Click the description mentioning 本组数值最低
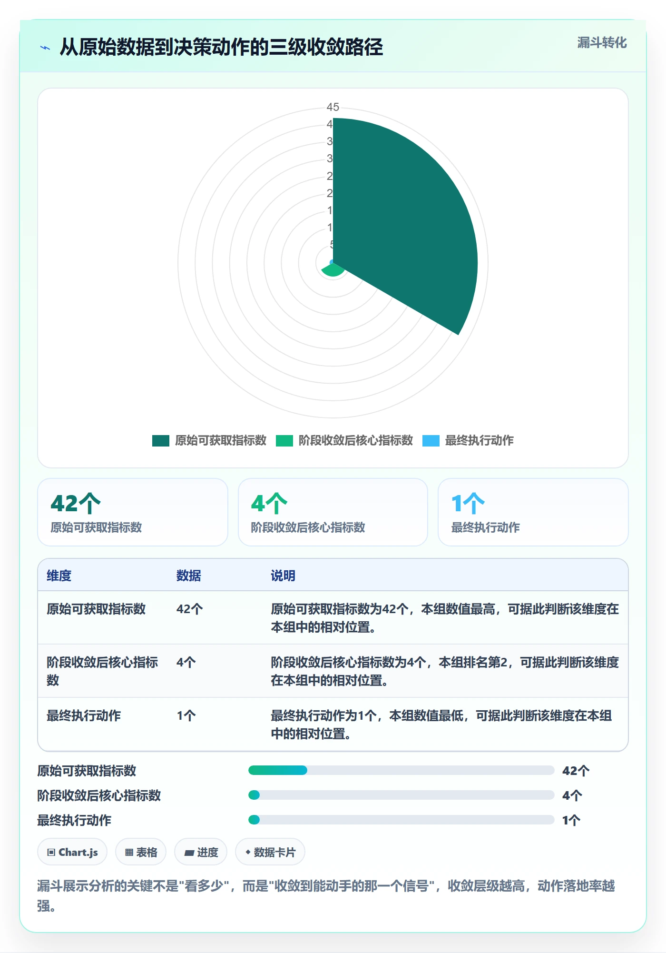The height and width of the screenshot is (953, 666). coord(441,725)
